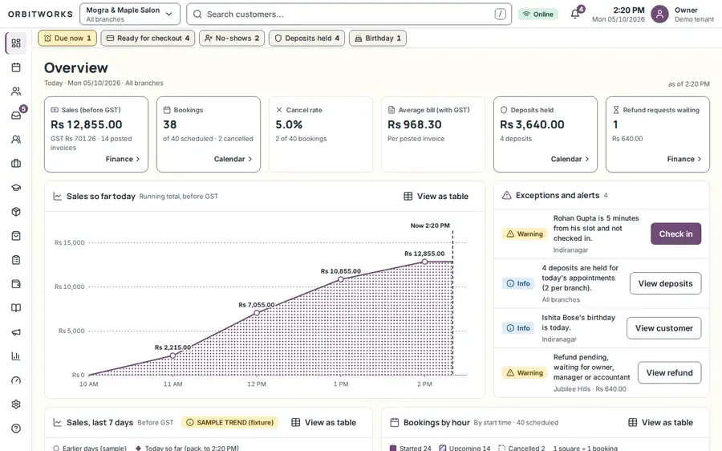Click the Rs 2,215.00 data point on chart
Screen dimensions: 722x451
tap(172, 356)
